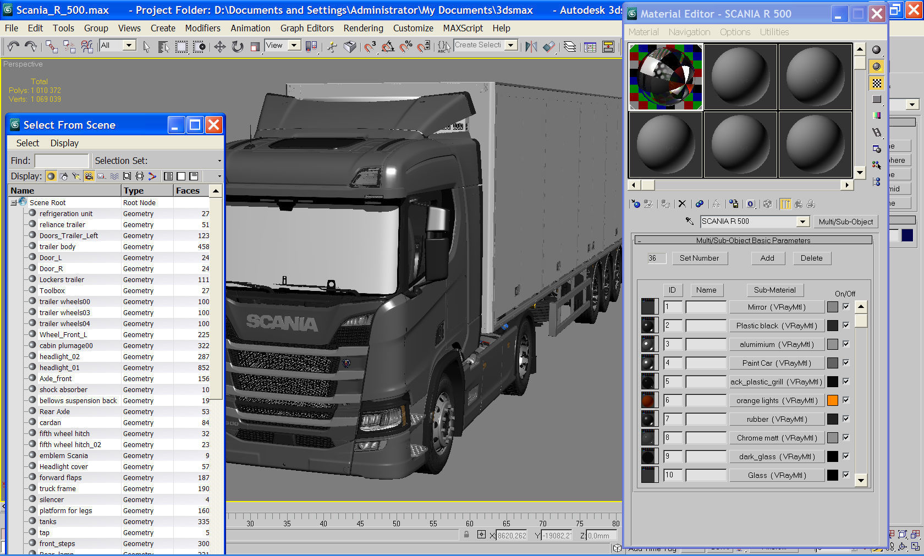Collapse the Scene Root tree node

(x=14, y=203)
